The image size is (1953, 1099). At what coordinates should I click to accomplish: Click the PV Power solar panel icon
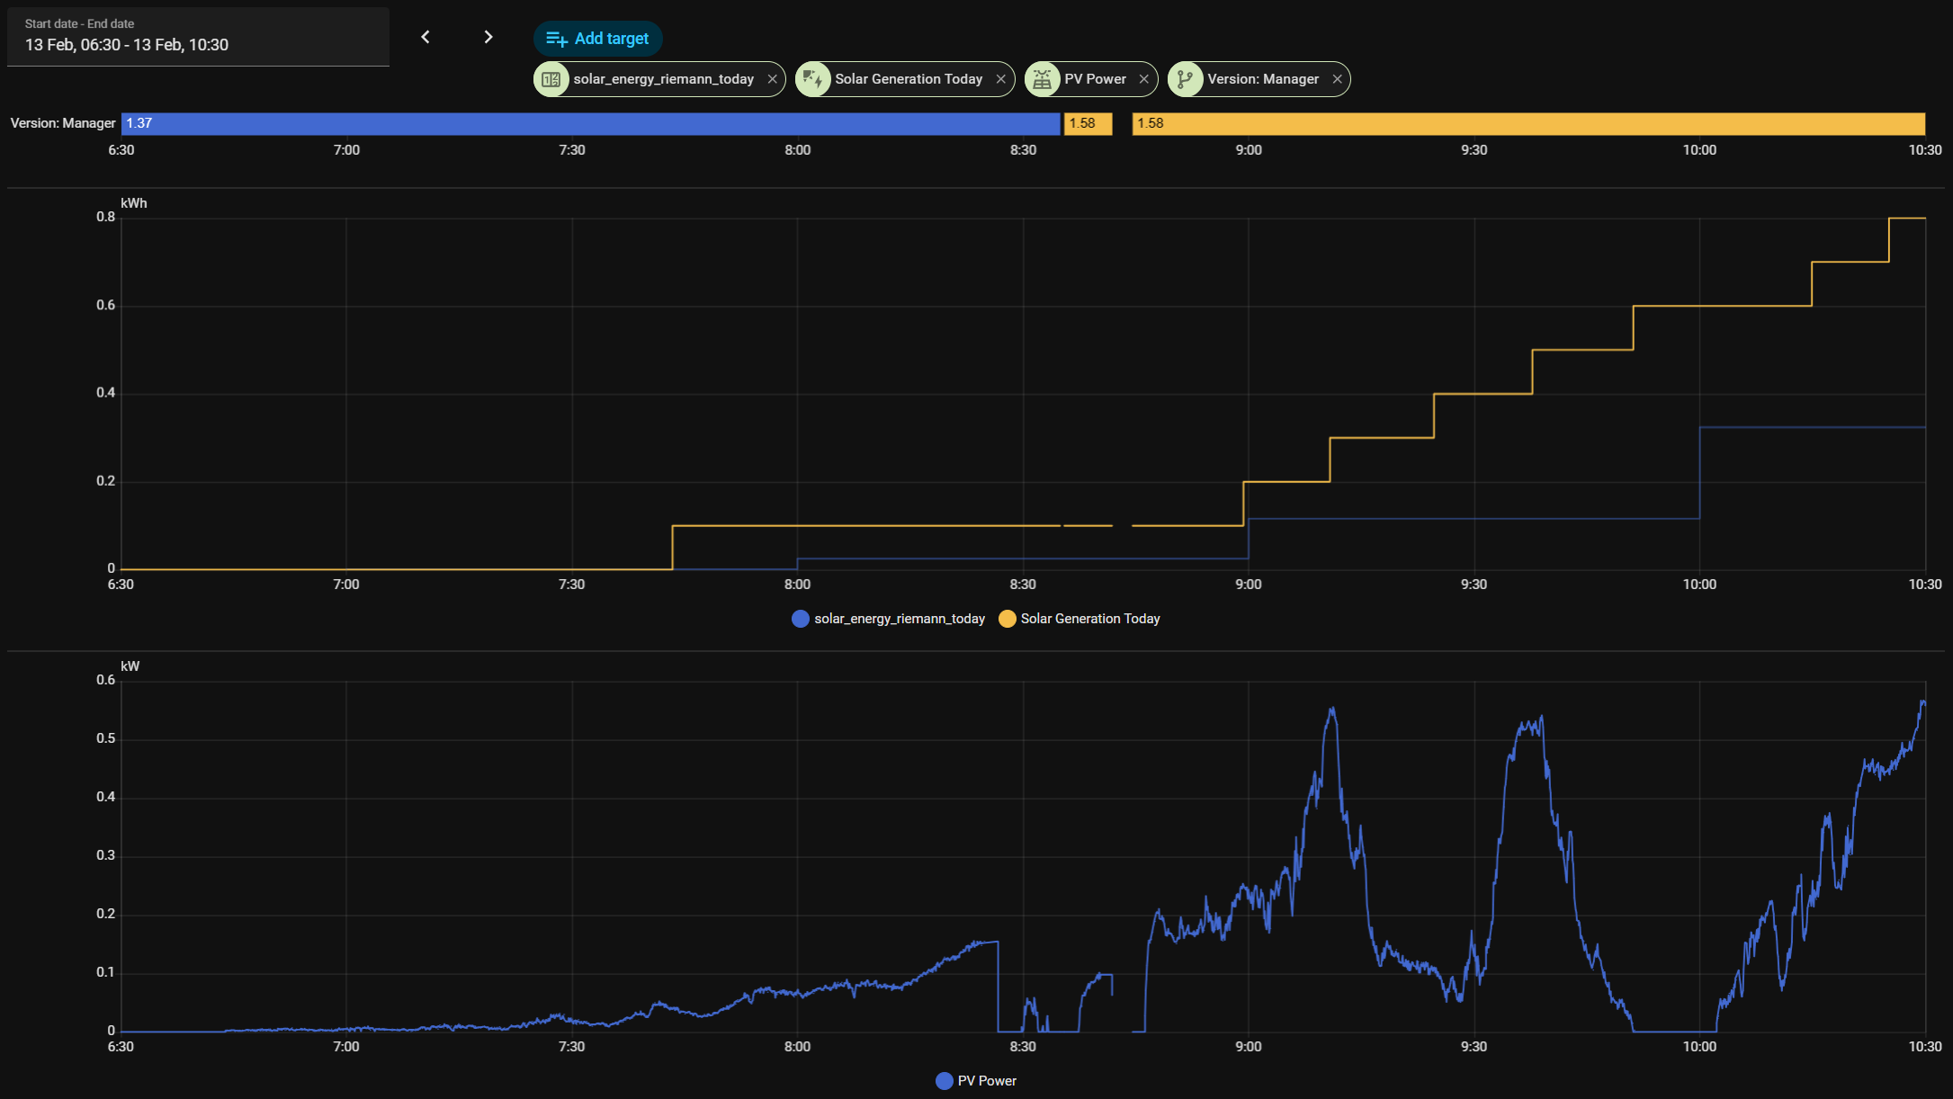[x=1042, y=79]
